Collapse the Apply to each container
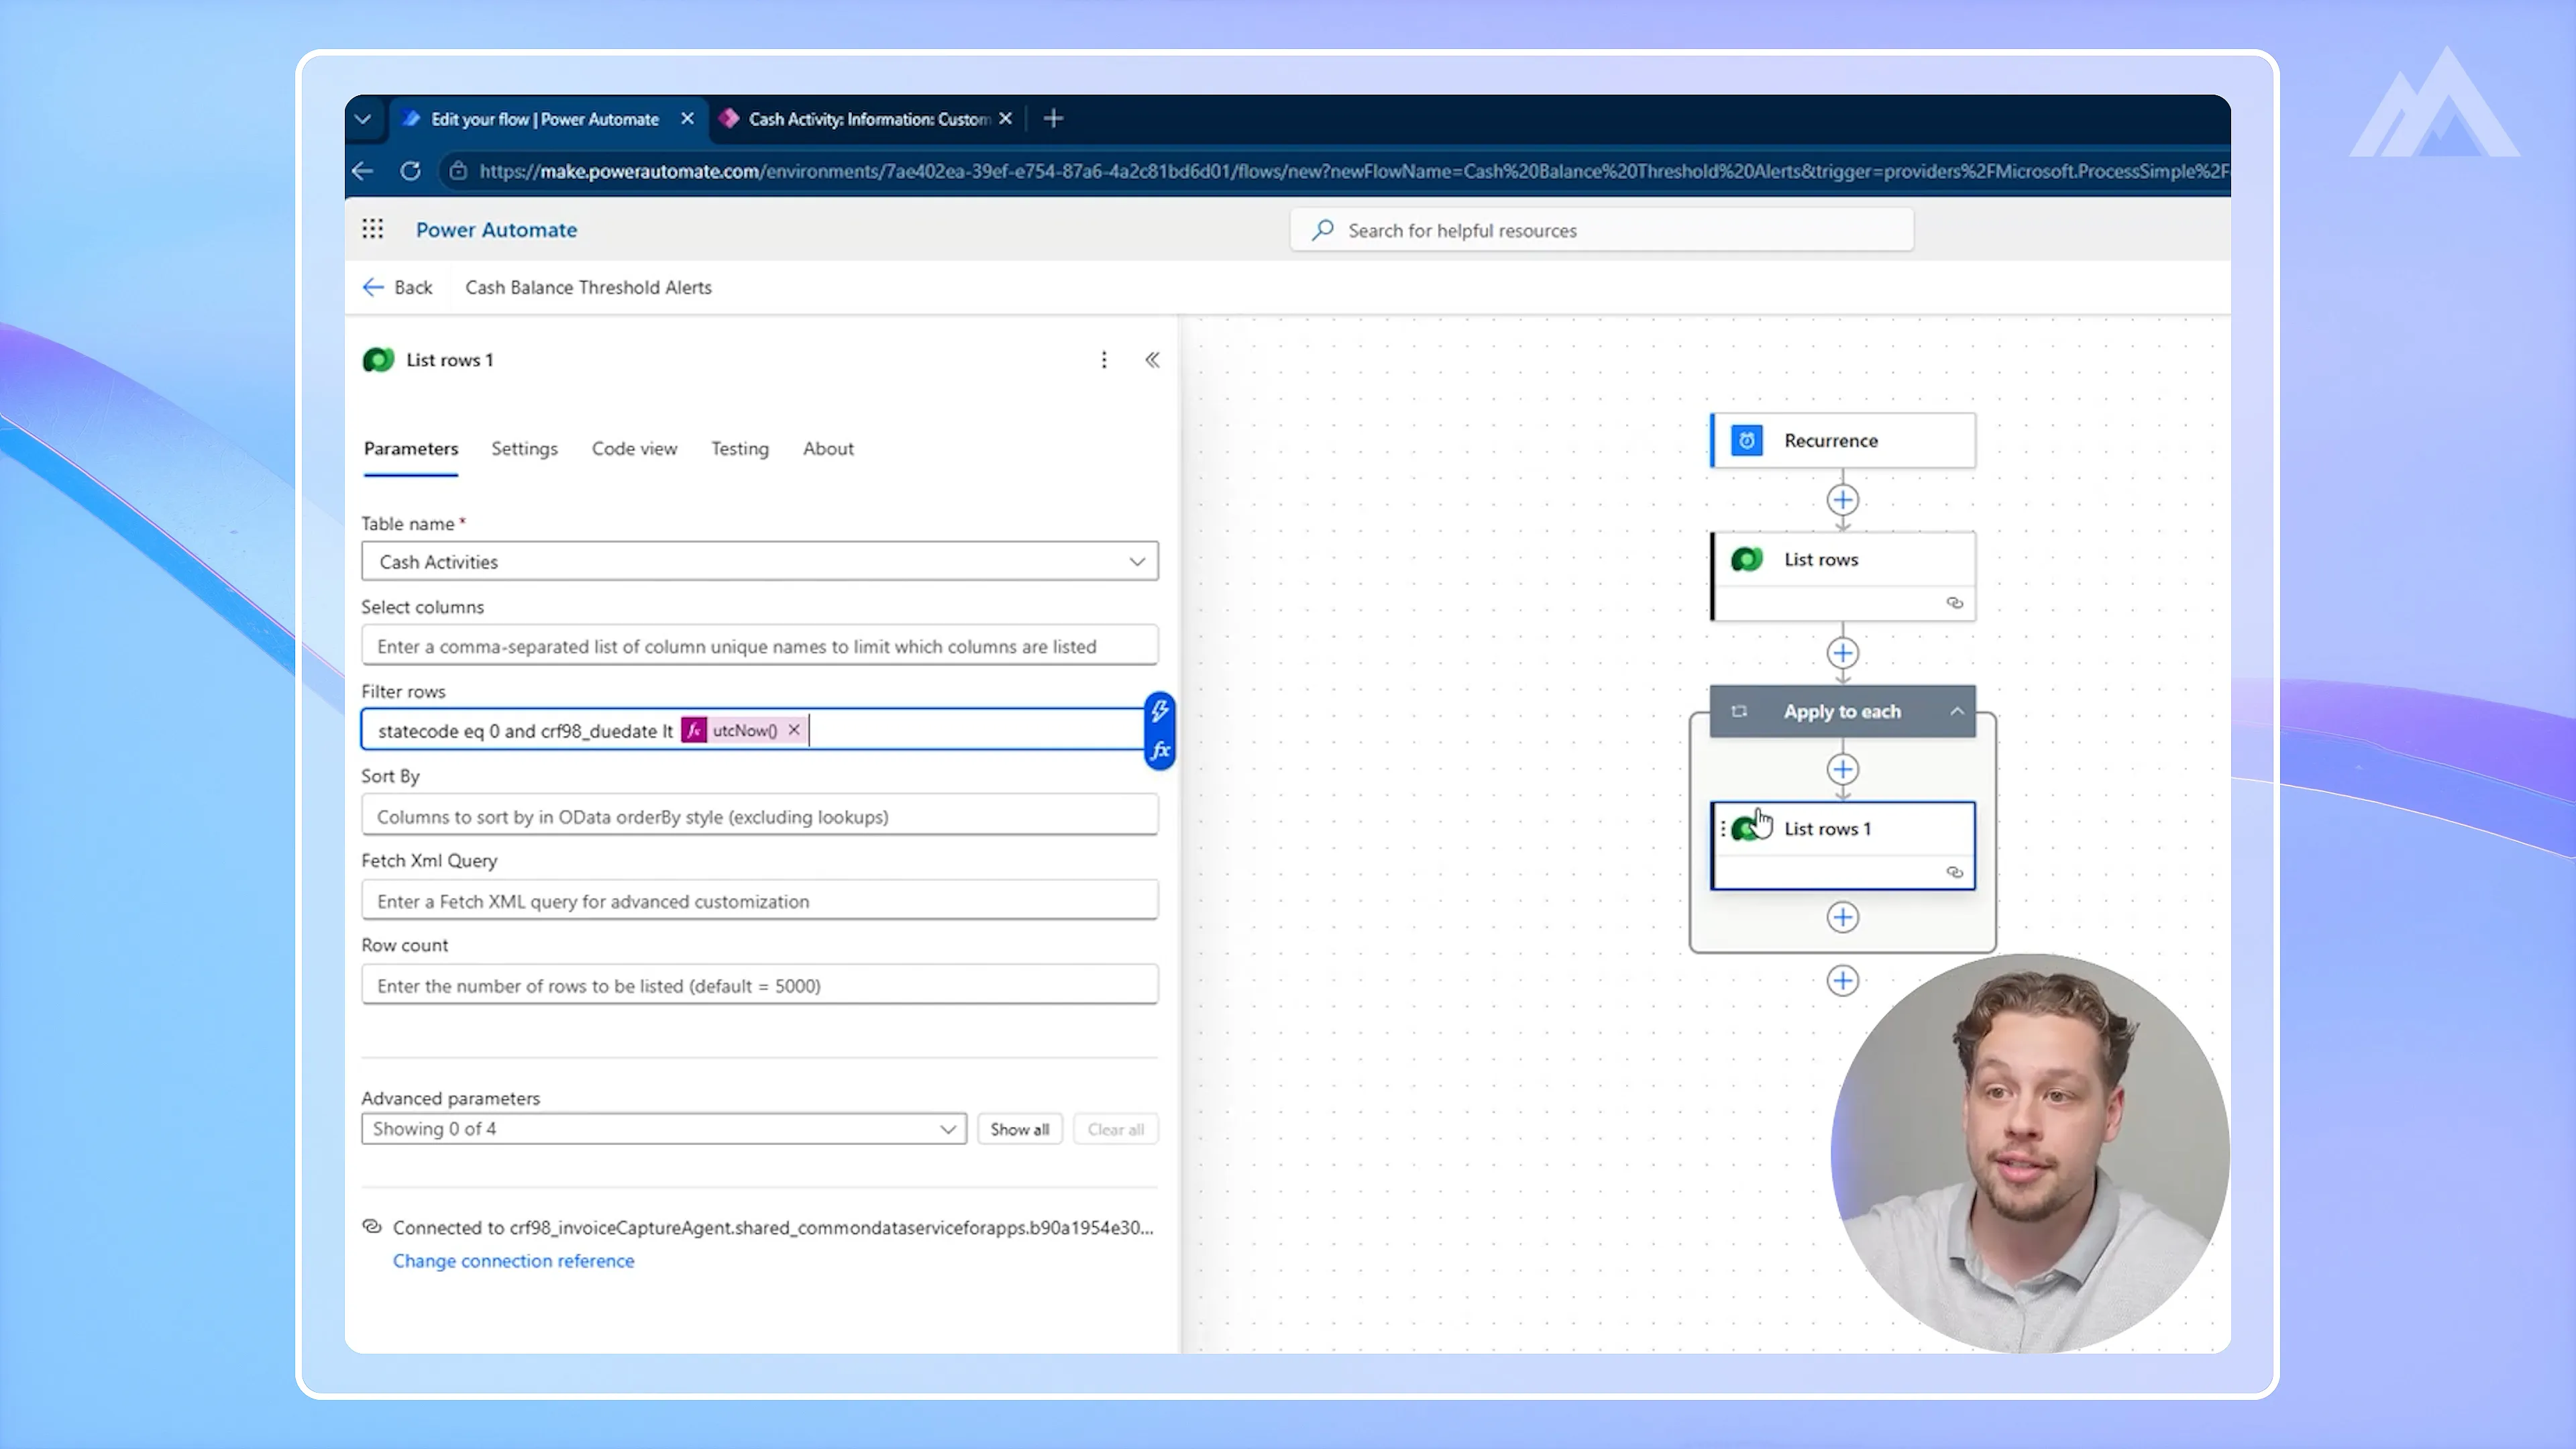The image size is (2576, 1449). click(x=1957, y=712)
